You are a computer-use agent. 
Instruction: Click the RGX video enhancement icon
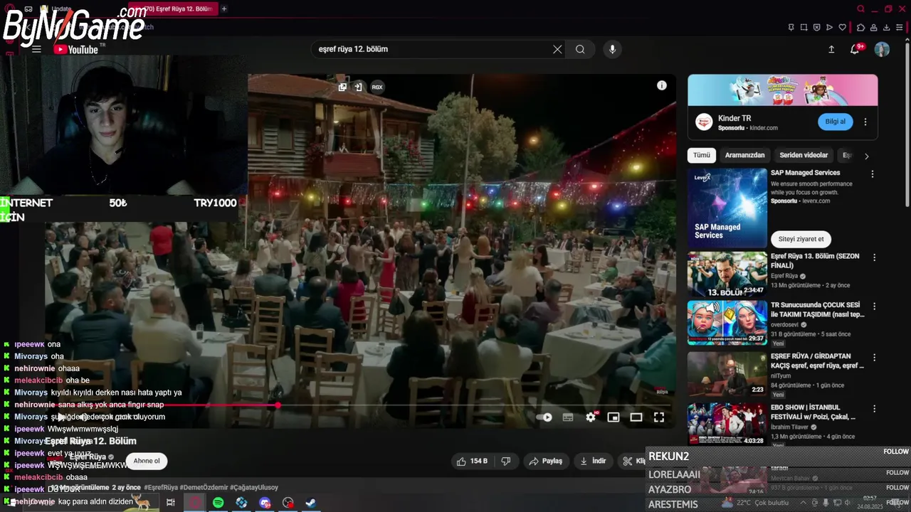point(377,87)
